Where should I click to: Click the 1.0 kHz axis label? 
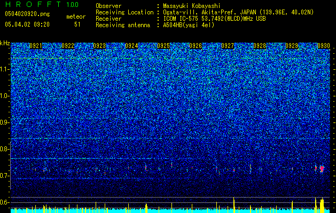point(4,96)
